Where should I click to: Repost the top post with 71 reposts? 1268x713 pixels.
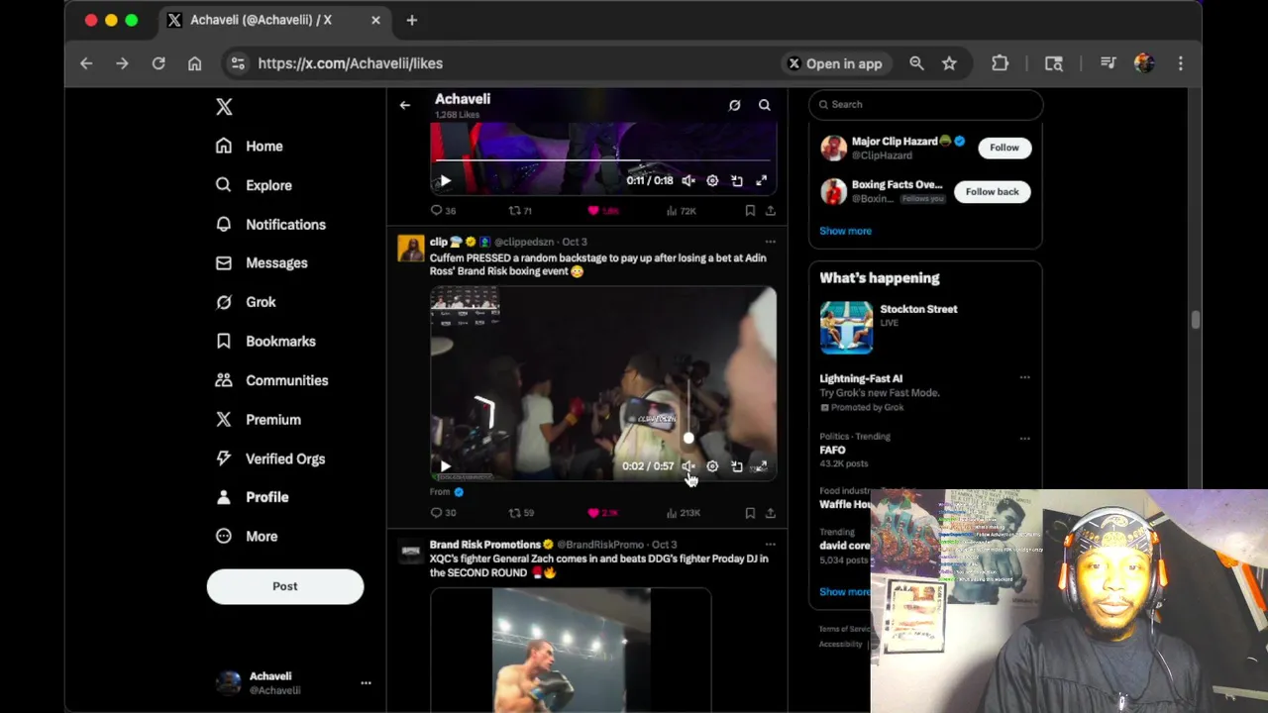coord(521,211)
